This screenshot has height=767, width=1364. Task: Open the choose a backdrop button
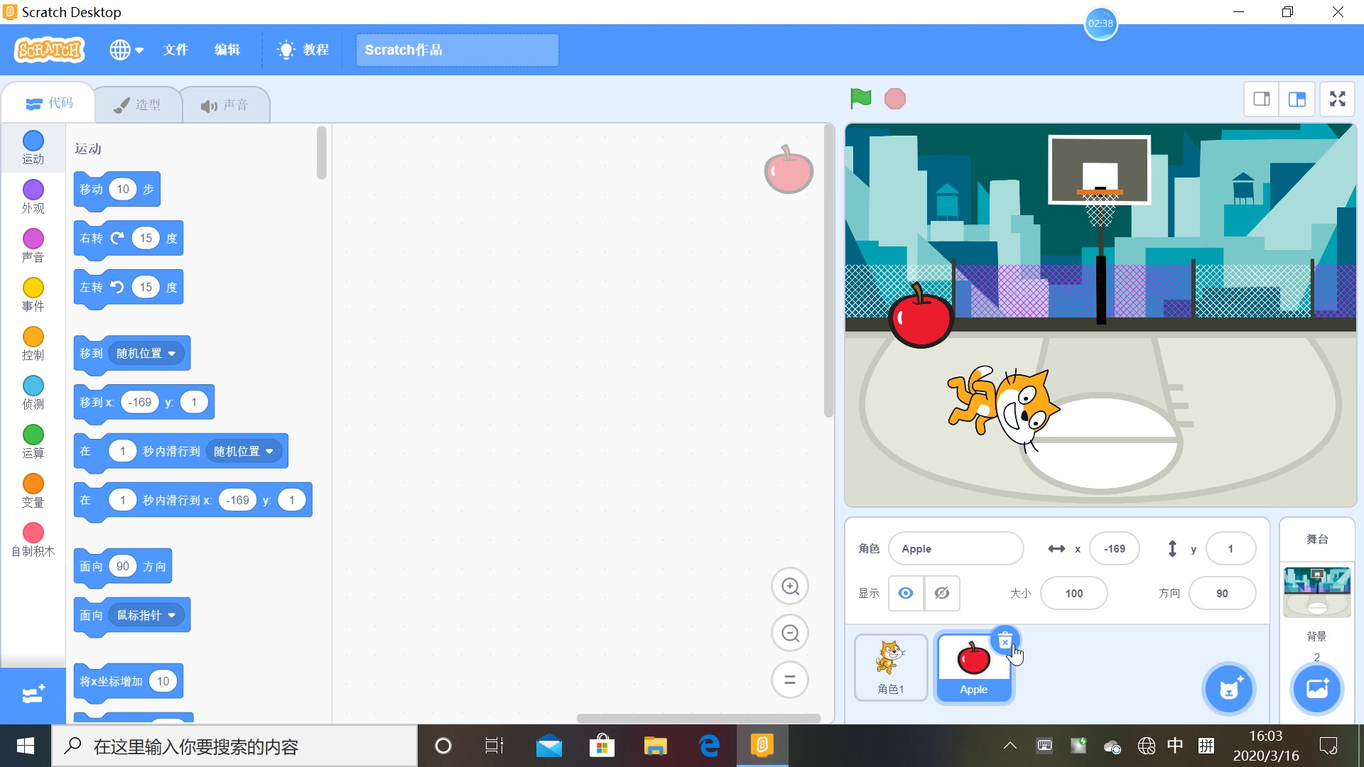click(1317, 689)
